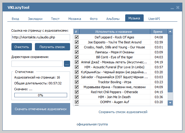Click the 04:08 duration cell
Viewport: 185px width, 133px height.
click(x=159, y=37)
